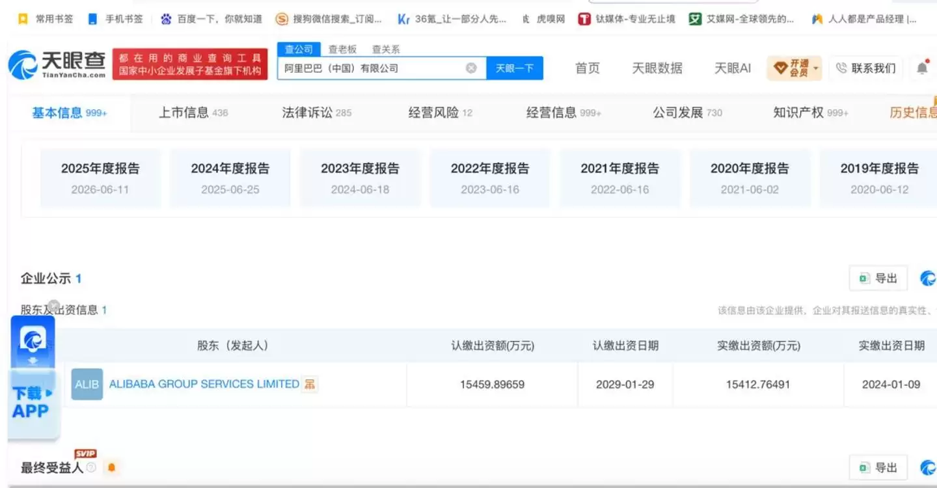Open the 2023年度报告 card
Viewport: 937px width, 488px height.
(x=360, y=178)
